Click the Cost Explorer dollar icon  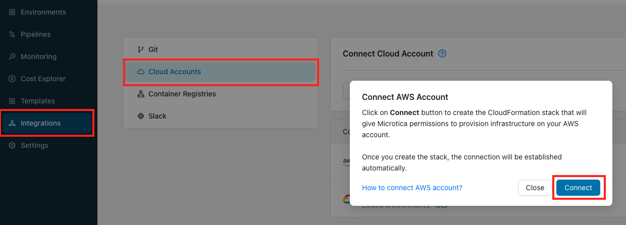[x=12, y=79]
